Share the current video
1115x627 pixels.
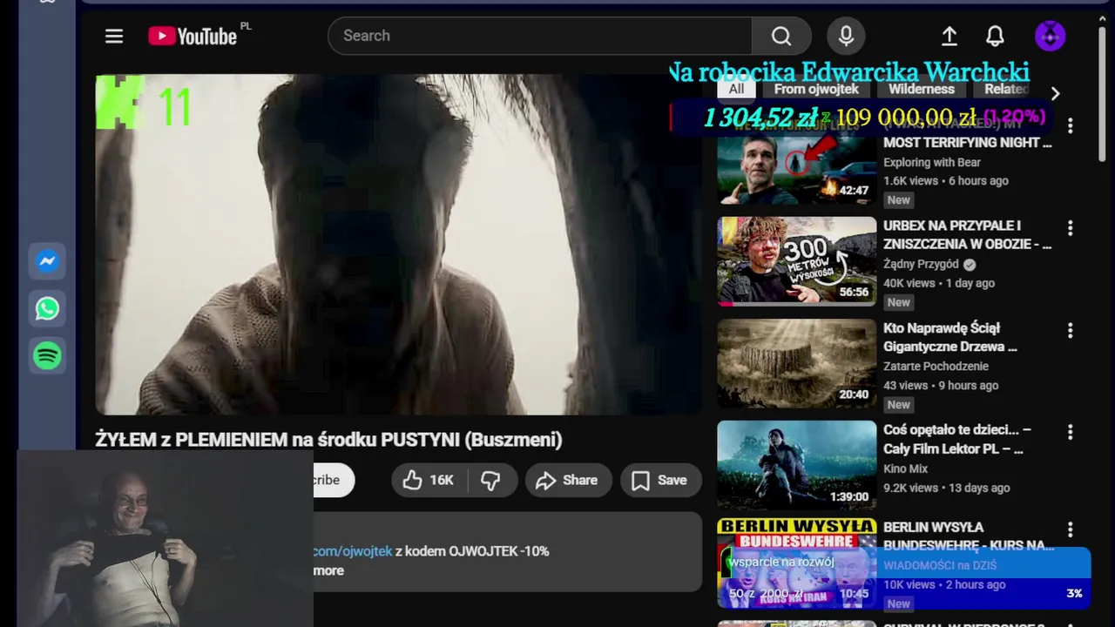[x=567, y=480]
